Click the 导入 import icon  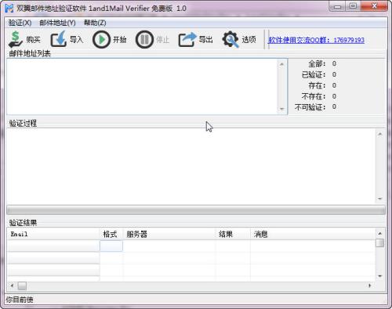pos(59,39)
